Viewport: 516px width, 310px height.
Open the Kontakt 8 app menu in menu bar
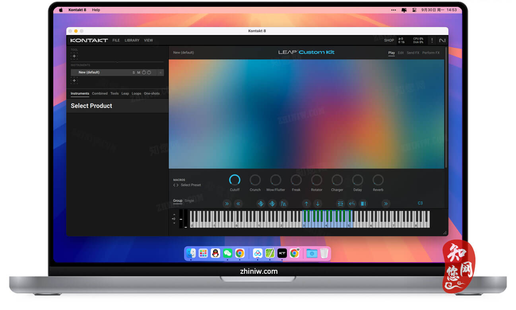click(x=77, y=10)
